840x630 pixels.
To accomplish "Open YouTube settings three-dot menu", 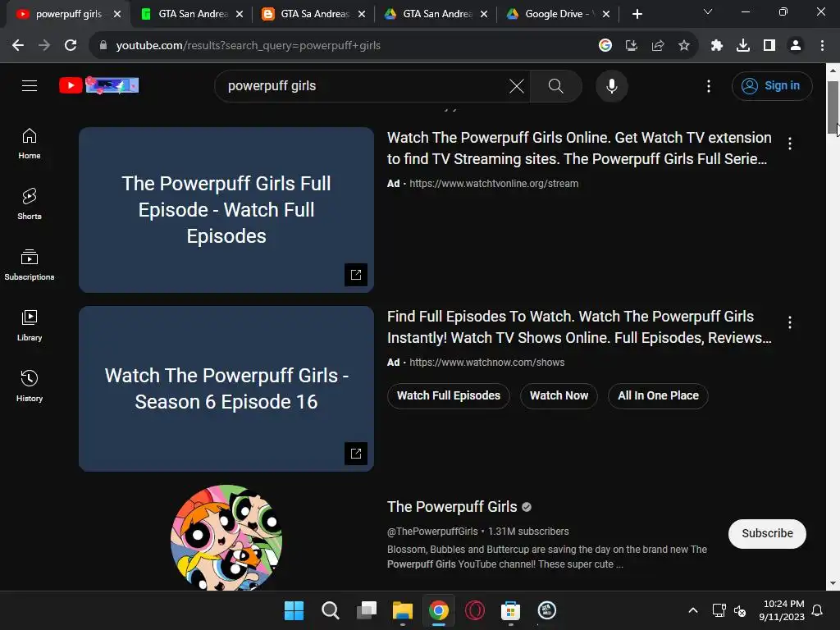I will pos(709,85).
